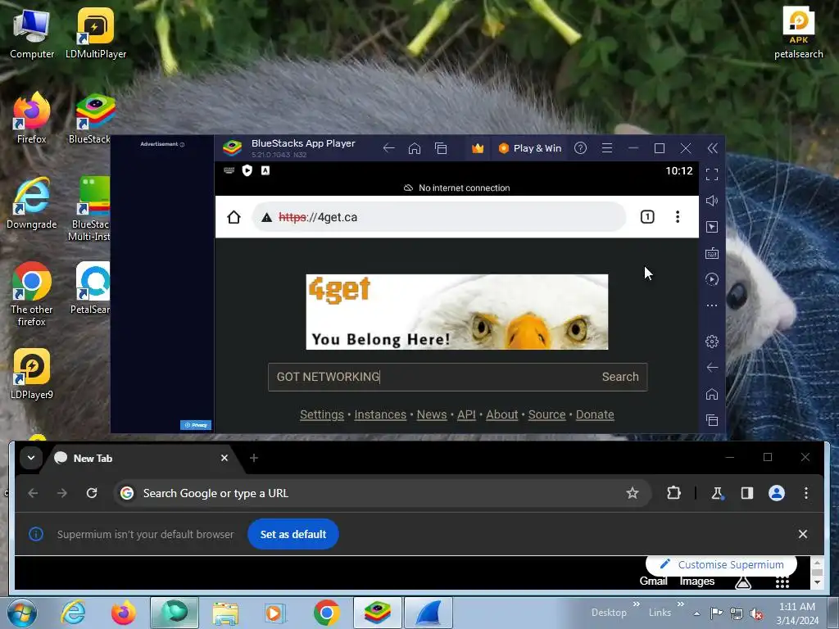Click the cursor lock icon in the BlueStacks sidebar

(712, 227)
